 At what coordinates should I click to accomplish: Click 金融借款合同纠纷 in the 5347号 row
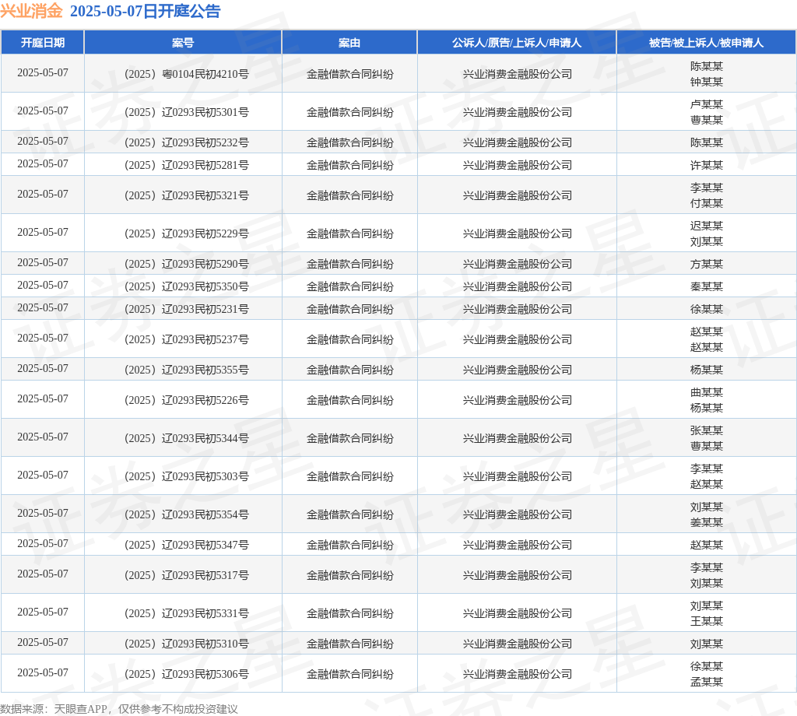coord(349,546)
